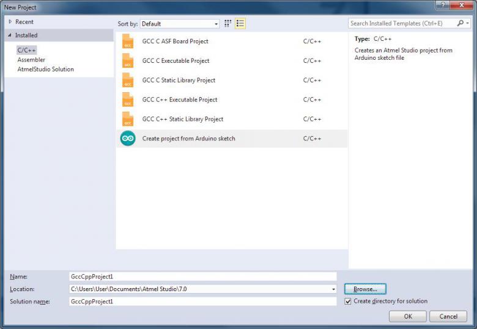The image size is (477, 329).
Task: Open the help question mark button
Action: point(443,5)
